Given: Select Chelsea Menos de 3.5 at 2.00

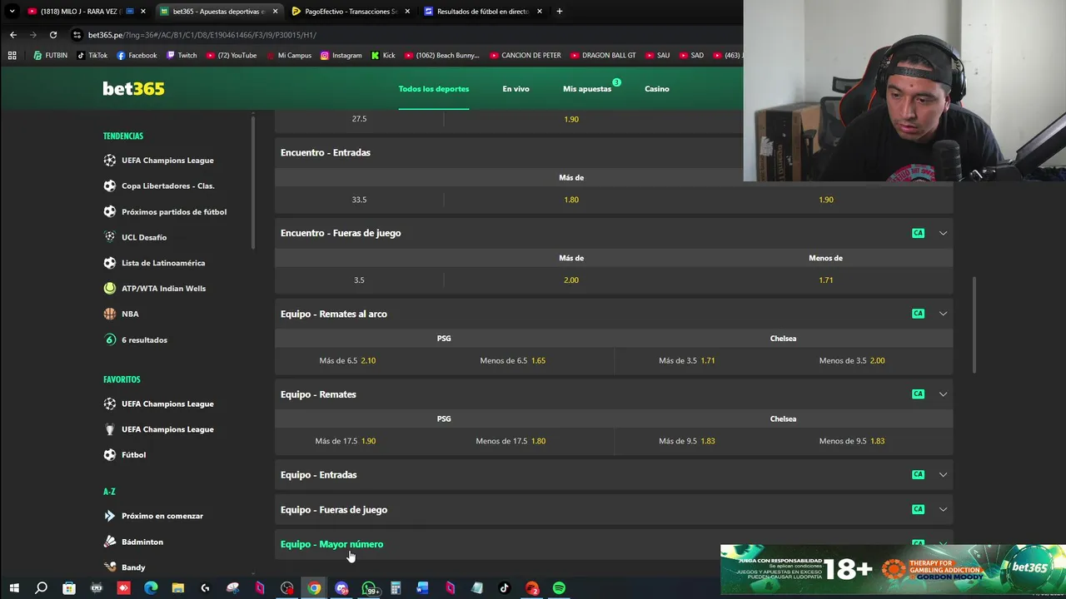Looking at the screenshot, I should [852, 361].
